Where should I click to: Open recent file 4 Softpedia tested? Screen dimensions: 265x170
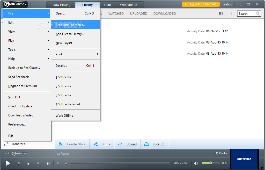tap(75, 104)
